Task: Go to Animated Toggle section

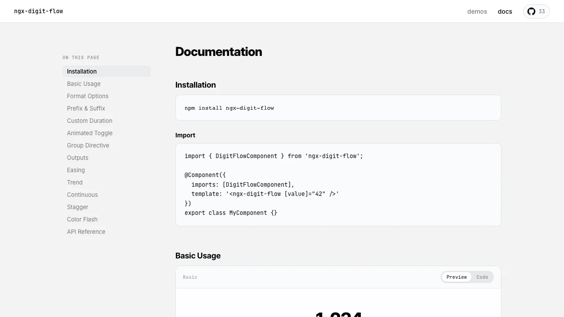Action: [107, 133]
